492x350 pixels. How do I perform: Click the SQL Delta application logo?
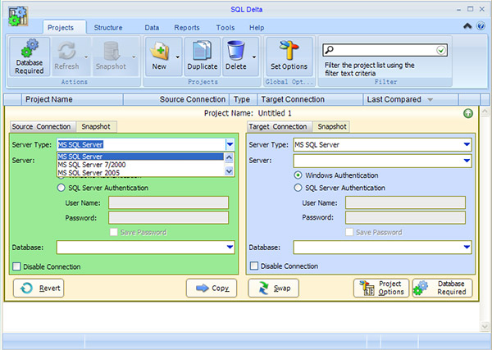(x=18, y=16)
